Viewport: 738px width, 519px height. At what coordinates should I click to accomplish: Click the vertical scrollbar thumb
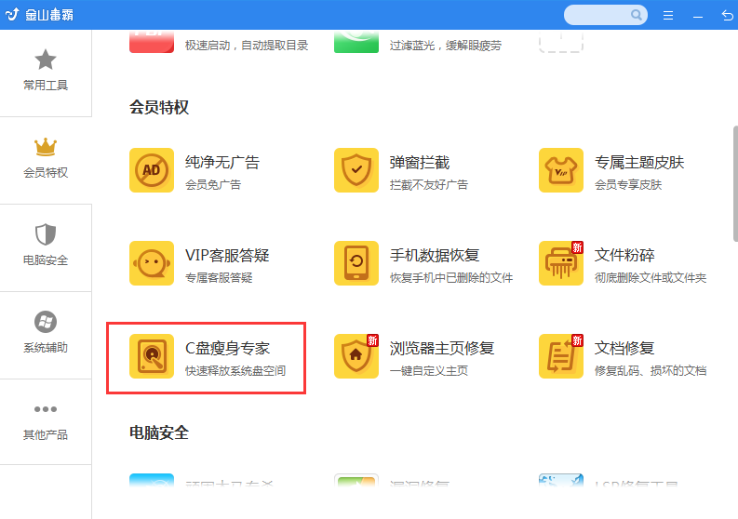coord(735,183)
